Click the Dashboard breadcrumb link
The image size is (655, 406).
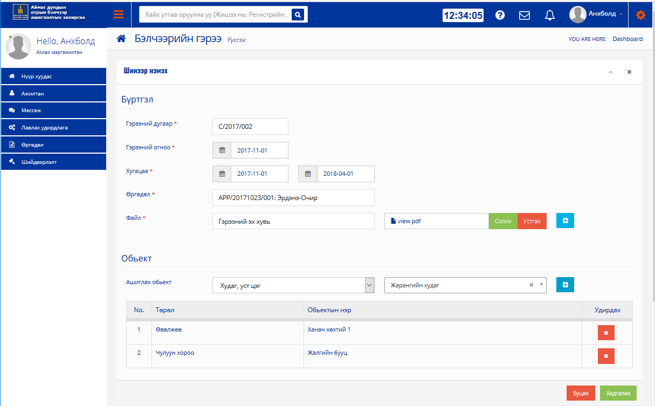pyautogui.click(x=627, y=39)
